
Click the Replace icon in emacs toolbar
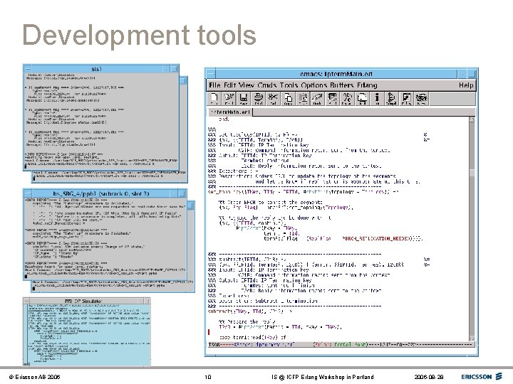pyautogui.click(x=347, y=98)
